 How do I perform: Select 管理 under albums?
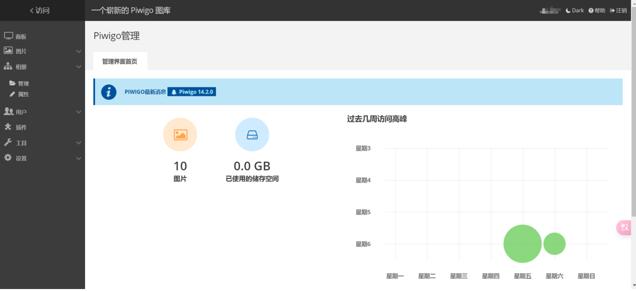pyautogui.click(x=24, y=84)
